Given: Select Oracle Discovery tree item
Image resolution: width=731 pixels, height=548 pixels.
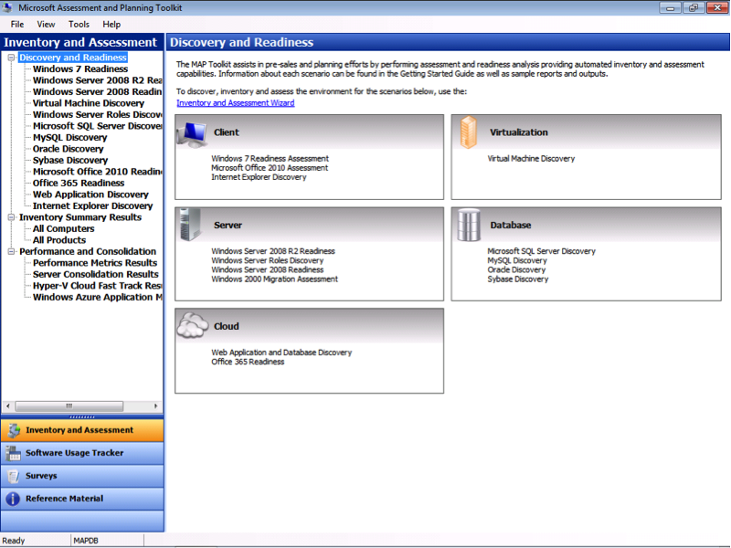Looking at the screenshot, I should point(68,149).
